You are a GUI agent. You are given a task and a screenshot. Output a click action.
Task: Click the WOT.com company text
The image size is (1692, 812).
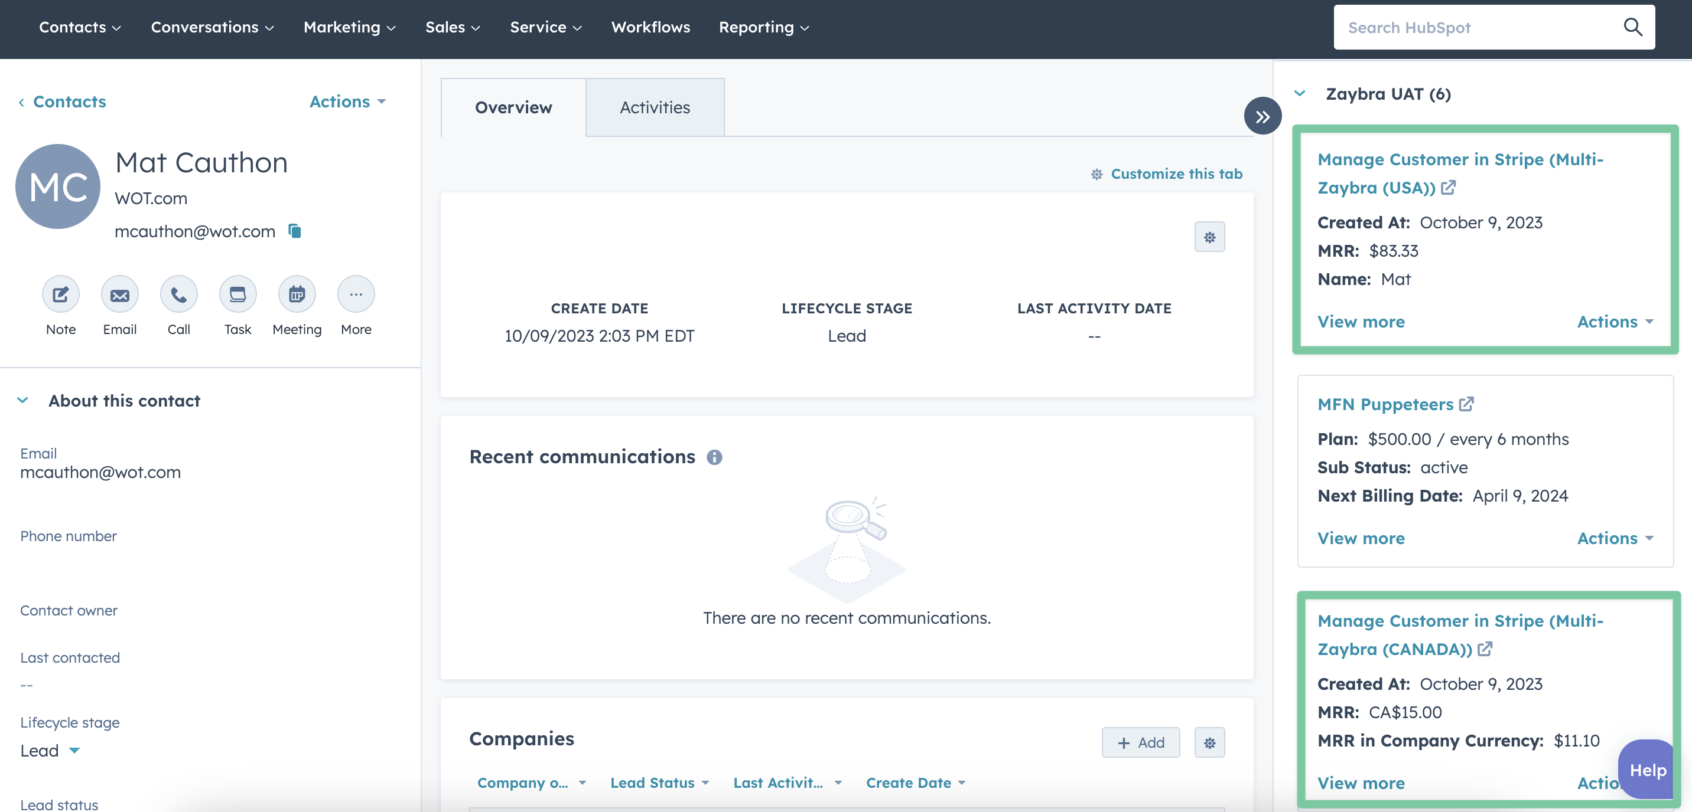151,198
